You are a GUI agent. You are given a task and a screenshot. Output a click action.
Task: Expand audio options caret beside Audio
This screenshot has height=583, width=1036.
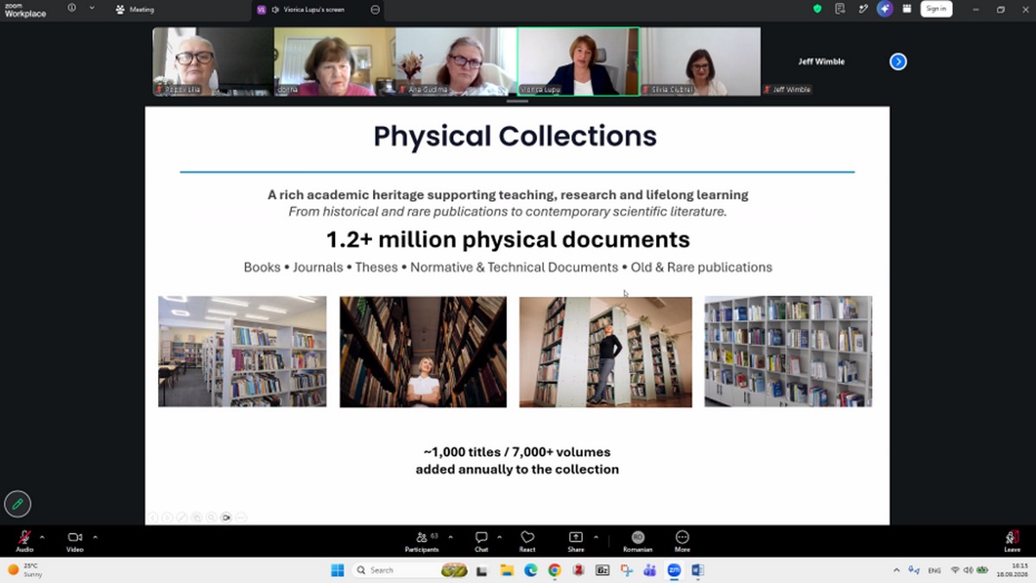(x=42, y=536)
